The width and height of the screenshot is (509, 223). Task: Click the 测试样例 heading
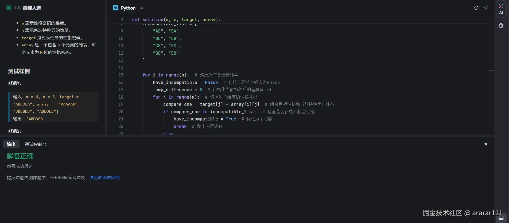(x=19, y=71)
